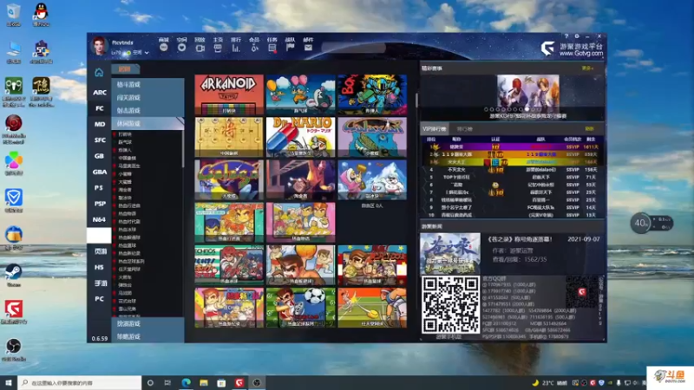694x390 pixels.
Task: Open the 回放 replay camera icon
Action: point(200,48)
